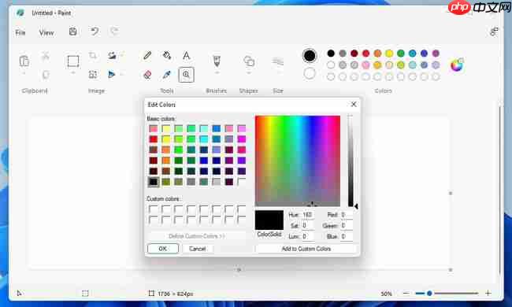This screenshot has height=307, width=512.
Task: Click the Red value field
Action: [347, 215]
